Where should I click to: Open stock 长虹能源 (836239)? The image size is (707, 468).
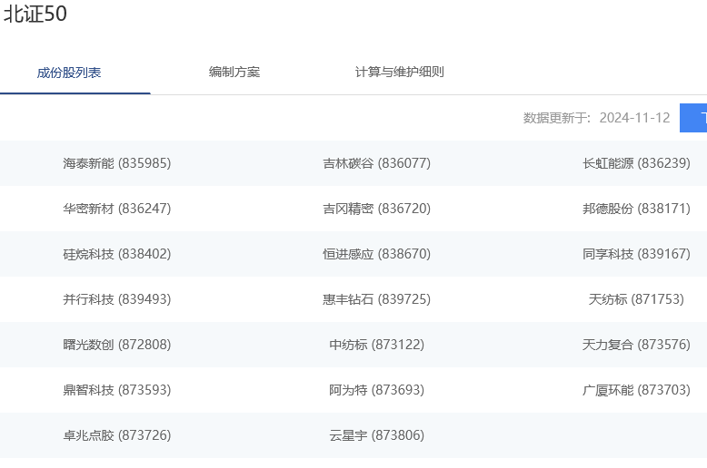[x=636, y=163]
